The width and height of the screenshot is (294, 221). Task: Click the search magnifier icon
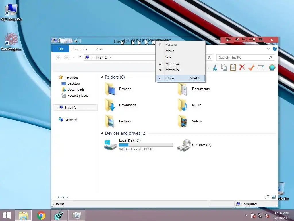pyautogui.click(x=270, y=58)
